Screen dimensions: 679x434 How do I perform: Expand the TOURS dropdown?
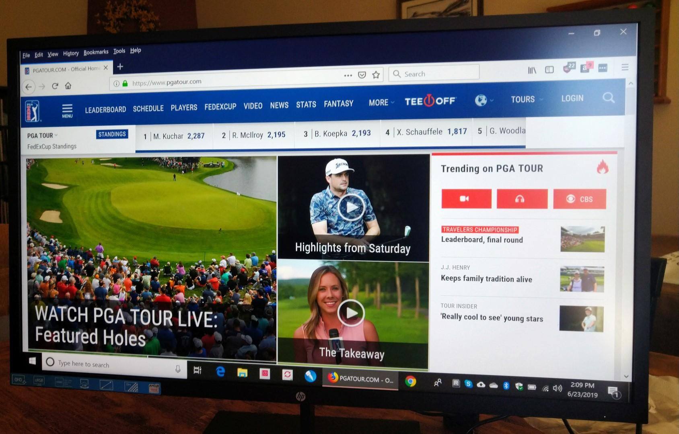point(526,99)
